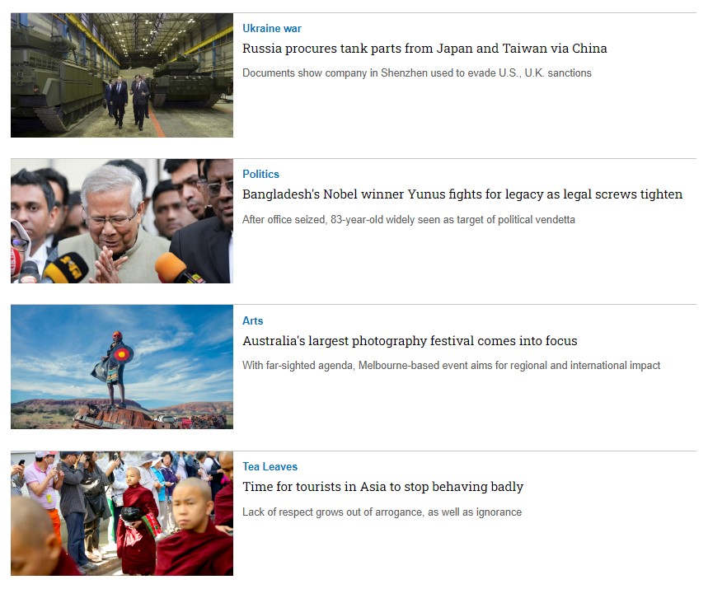This screenshot has width=708, height=589.
Task: Open the tourists in Asia behaving badly headline
Action: click(383, 487)
